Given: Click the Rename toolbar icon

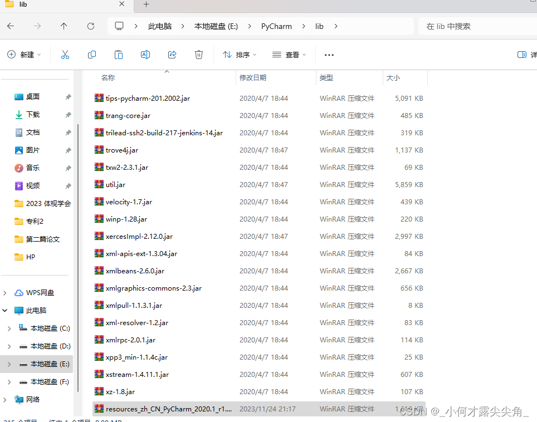Looking at the screenshot, I should (x=145, y=55).
